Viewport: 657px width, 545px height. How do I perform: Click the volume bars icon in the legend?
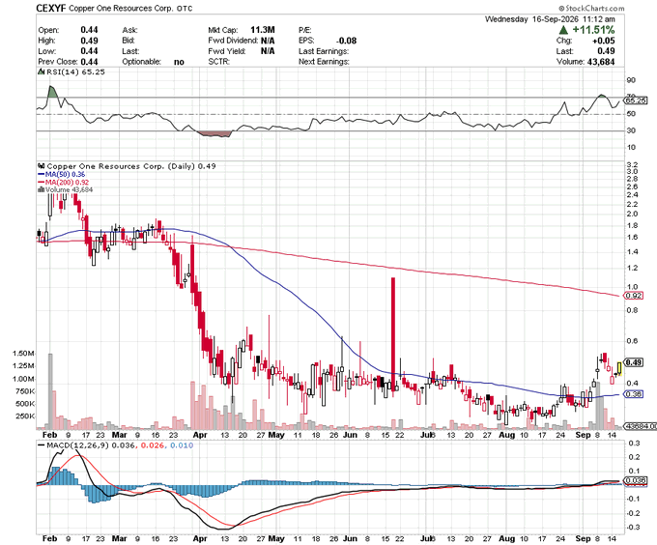coord(41,189)
